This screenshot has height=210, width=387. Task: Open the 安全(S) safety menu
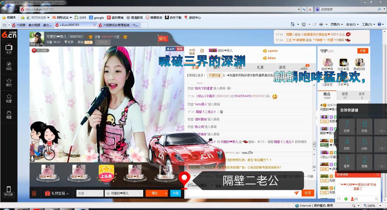352,24
